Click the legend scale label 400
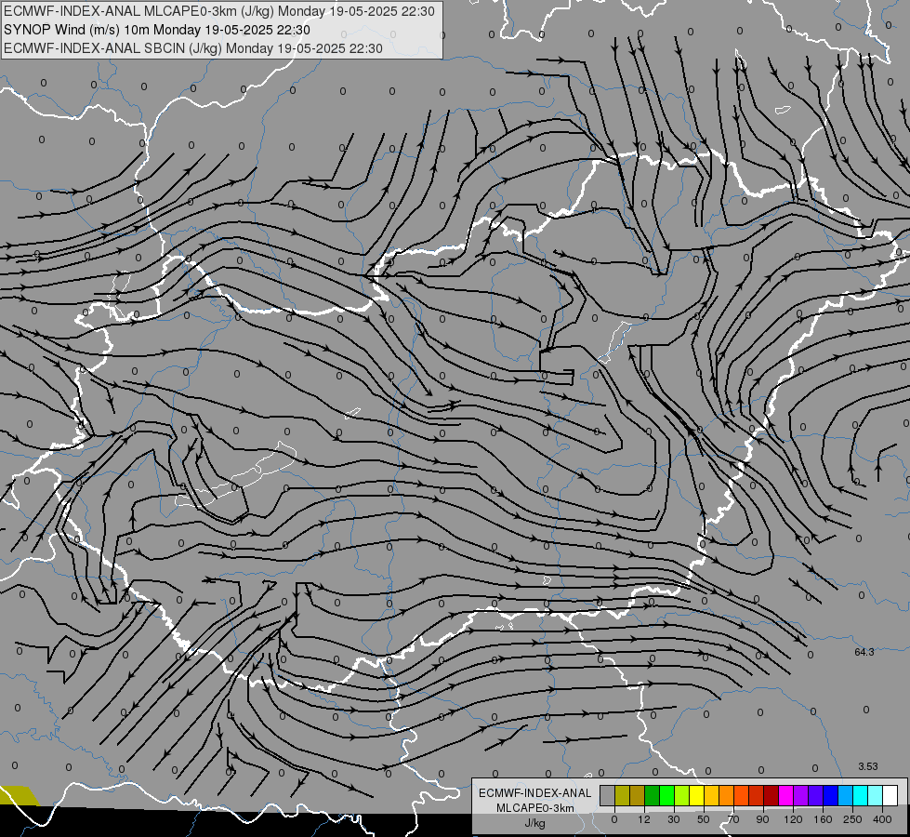Image resolution: width=910 pixels, height=837 pixels. (x=882, y=819)
